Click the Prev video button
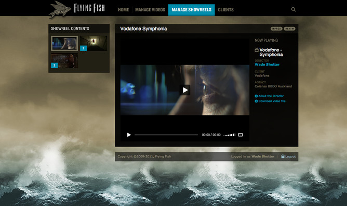This screenshot has height=206, width=347. (276, 28)
